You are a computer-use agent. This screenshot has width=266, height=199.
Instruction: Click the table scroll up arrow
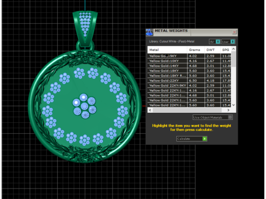coord(233,49)
